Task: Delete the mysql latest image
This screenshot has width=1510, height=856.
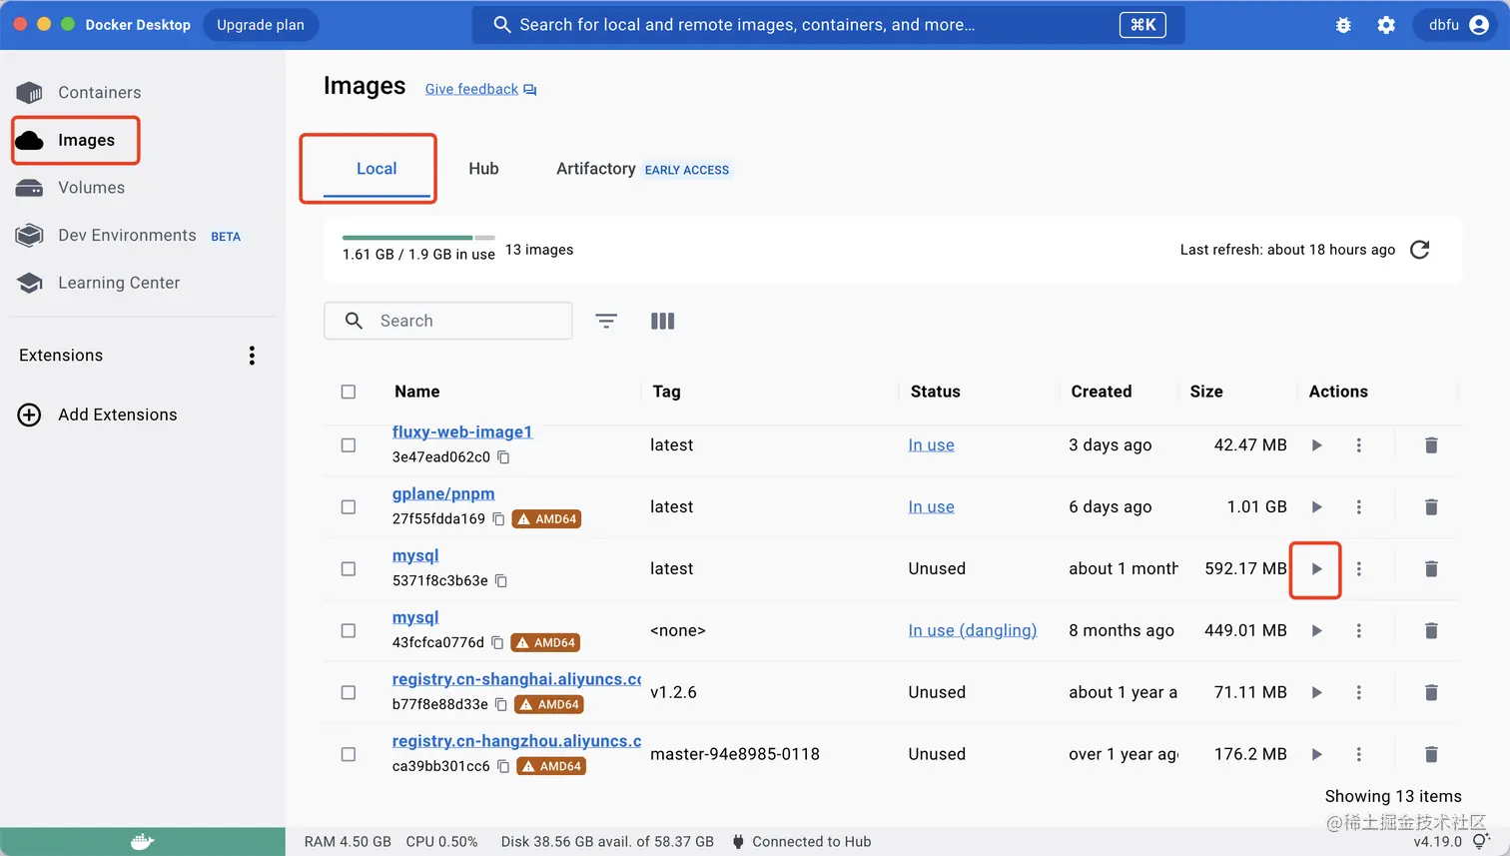Action: pos(1431,569)
